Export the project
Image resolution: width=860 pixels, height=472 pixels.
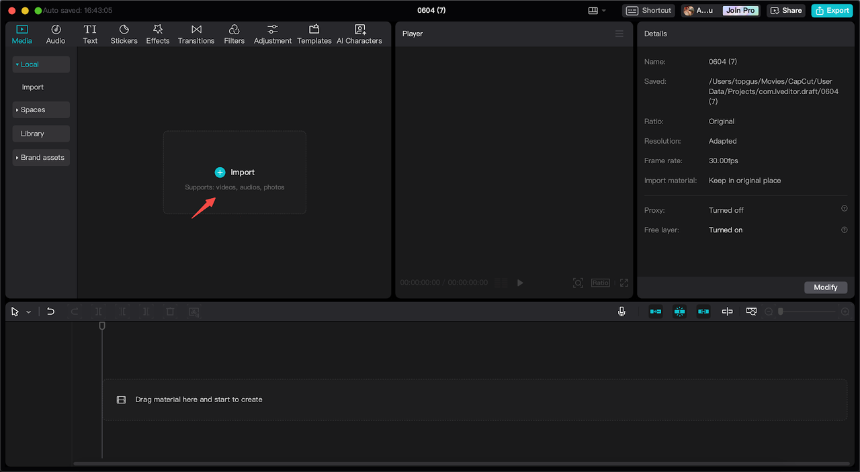click(x=832, y=11)
